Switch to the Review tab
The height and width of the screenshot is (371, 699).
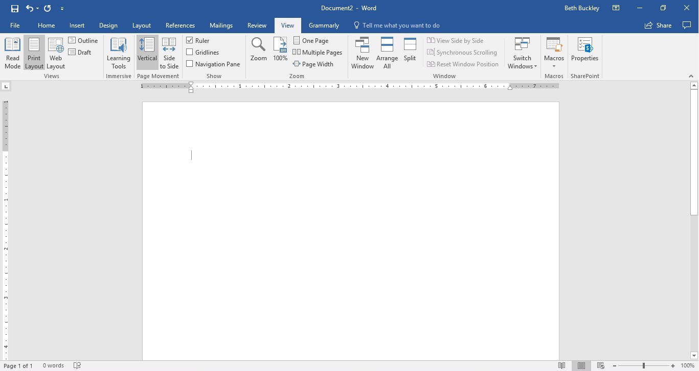coord(257,25)
